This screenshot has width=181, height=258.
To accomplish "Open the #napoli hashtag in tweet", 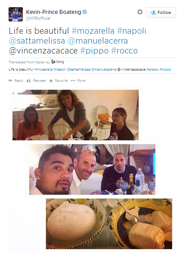I will tap(132, 31).
